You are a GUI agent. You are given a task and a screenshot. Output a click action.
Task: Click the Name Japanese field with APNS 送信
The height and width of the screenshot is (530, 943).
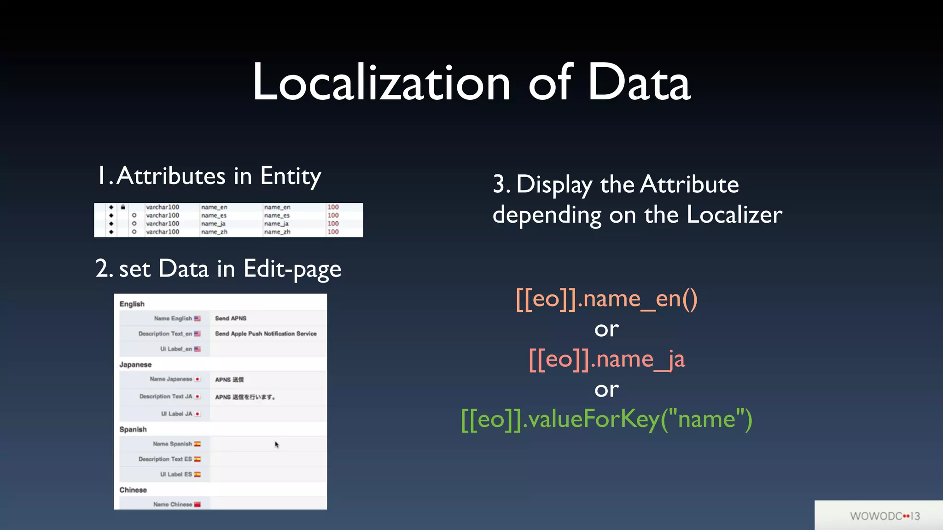pos(268,380)
